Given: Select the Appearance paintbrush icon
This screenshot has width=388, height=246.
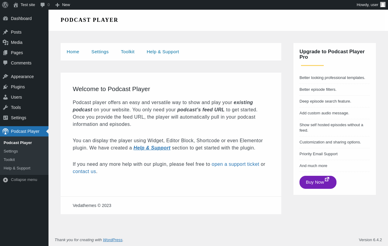Looking at the screenshot, I should (5, 77).
